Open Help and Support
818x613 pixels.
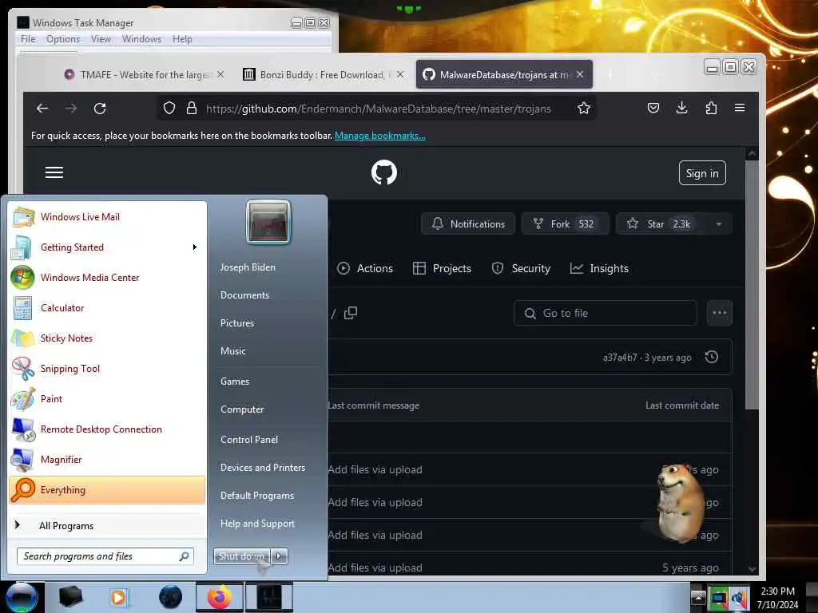[x=257, y=524]
